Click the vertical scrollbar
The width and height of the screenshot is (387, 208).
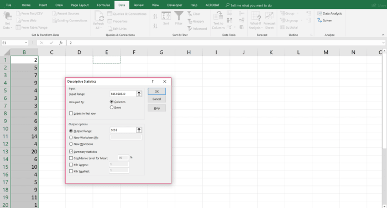tap(385, 128)
